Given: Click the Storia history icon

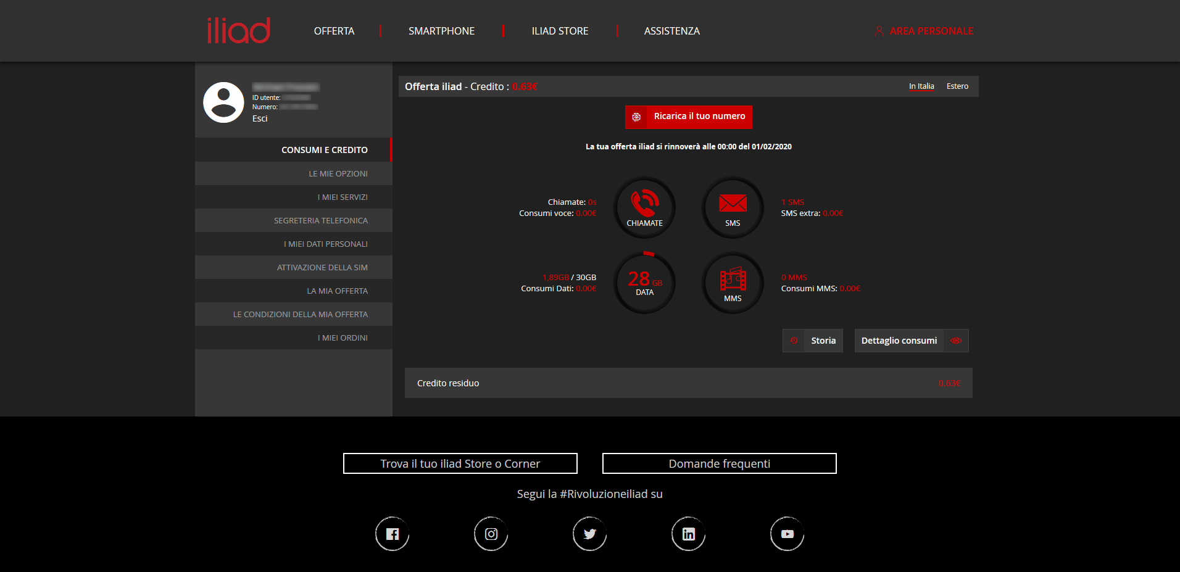Looking at the screenshot, I should (x=794, y=341).
